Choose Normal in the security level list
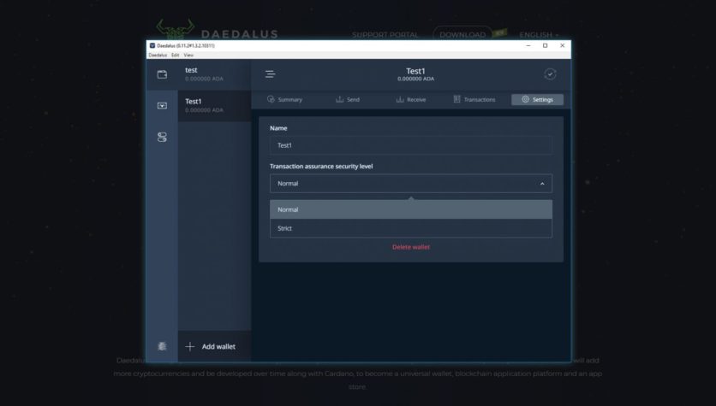 point(411,209)
